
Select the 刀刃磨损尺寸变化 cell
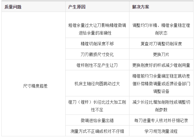[x=97, y=54]
